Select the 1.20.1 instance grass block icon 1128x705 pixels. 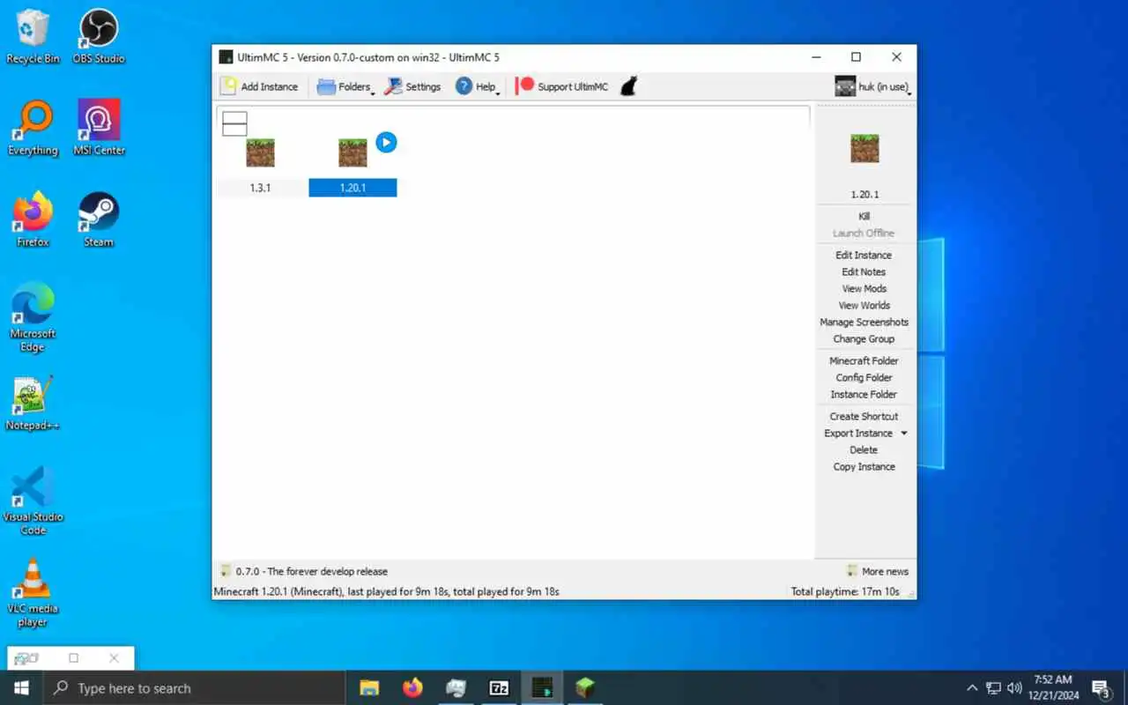[x=352, y=152]
